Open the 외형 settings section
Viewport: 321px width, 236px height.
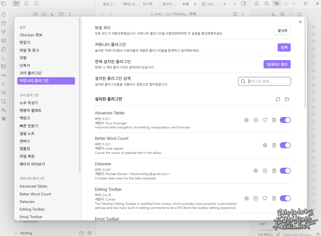23,58
